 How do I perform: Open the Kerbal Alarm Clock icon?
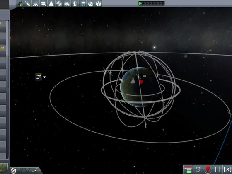coord(198,169)
